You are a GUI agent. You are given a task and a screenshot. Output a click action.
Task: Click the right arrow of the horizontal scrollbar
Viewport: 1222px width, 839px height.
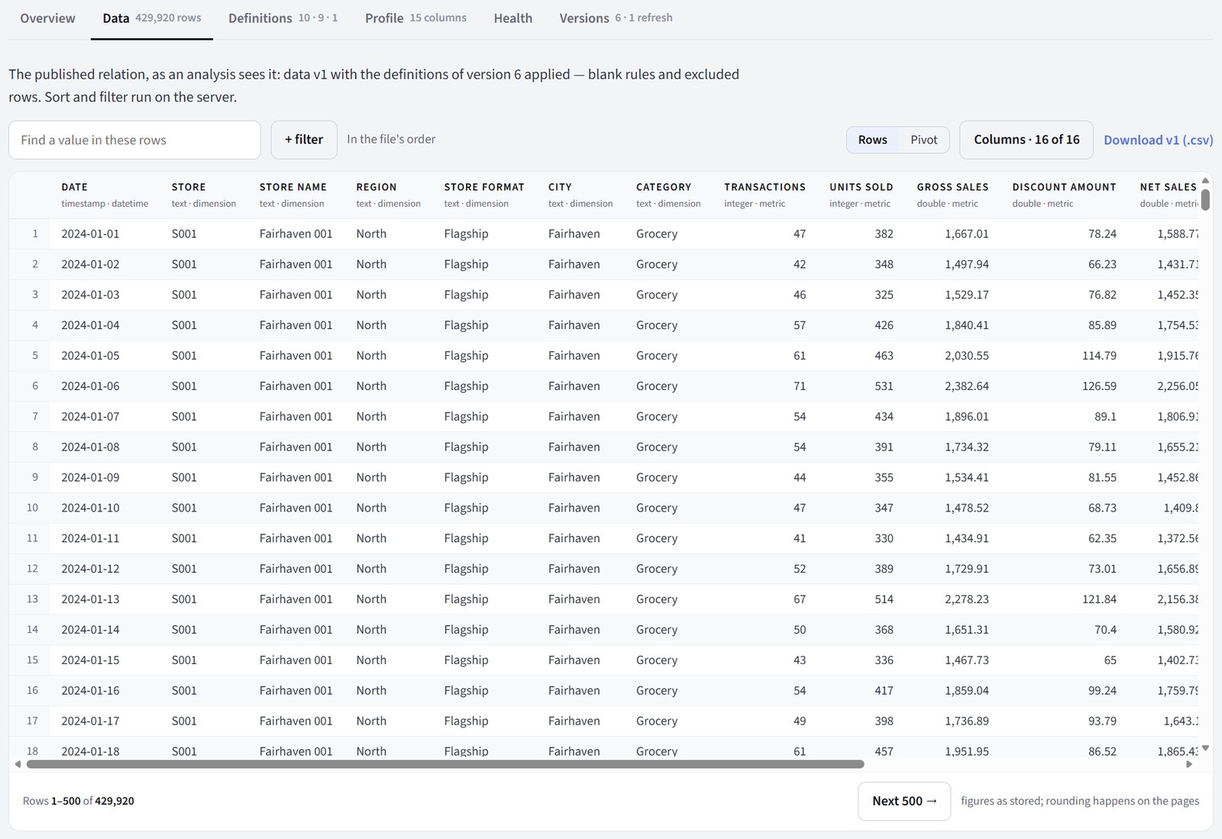click(x=1189, y=763)
